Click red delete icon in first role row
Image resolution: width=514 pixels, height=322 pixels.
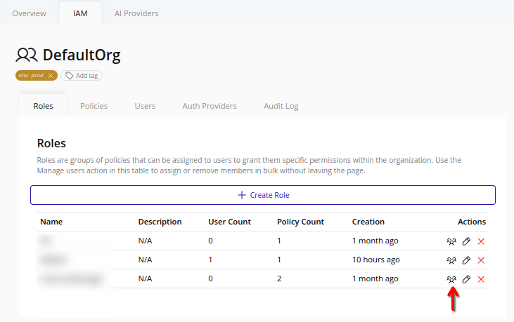coord(481,241)
